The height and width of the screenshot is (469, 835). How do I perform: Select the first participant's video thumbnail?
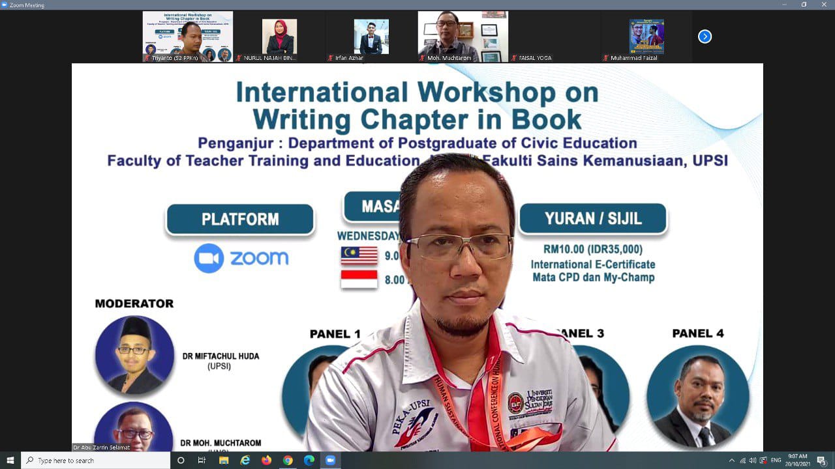click(188, 36)
